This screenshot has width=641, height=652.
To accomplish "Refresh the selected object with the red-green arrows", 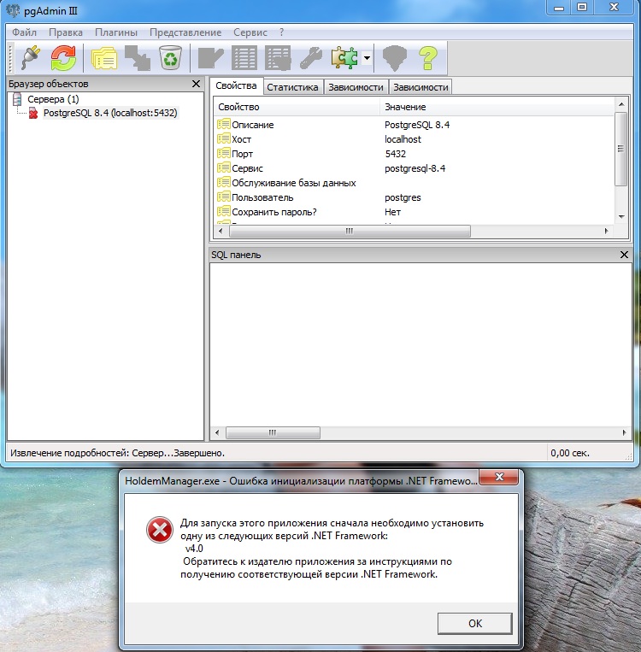I will tap(63, 57).
